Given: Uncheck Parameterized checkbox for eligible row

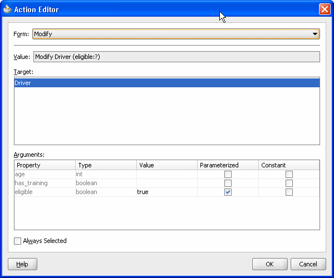Looking at the screenshot, I should (x=228, y=192).
